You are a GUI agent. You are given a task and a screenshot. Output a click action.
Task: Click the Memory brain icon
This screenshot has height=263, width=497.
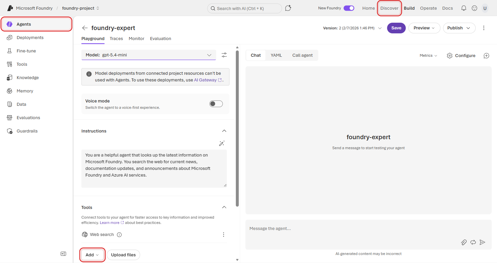(x=10, y=91)
